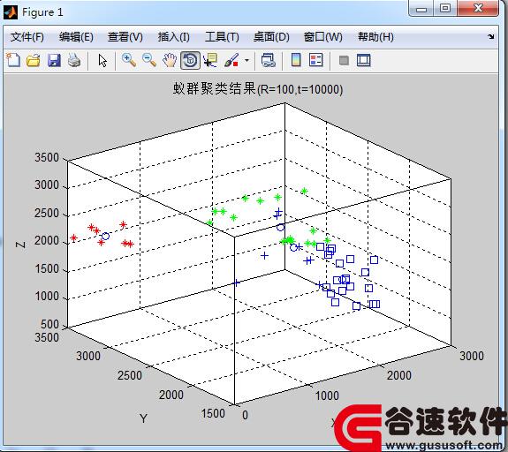Select the Edit Plot arrow tool
508x452 pixels.
[x=102, y=60]
